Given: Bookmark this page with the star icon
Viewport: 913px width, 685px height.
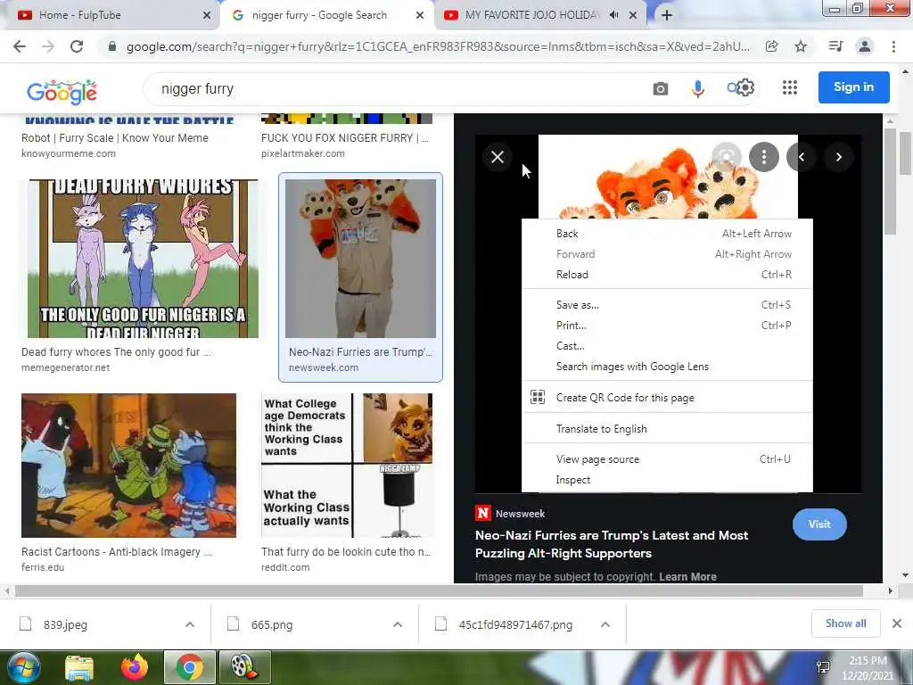Looking at the screenshot, I should tap(802, 46).
